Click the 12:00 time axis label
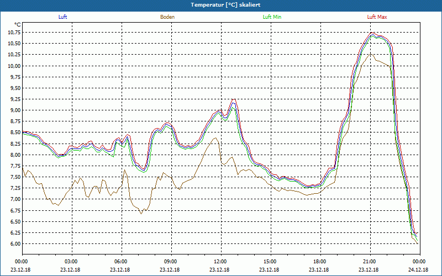 click(x=219, y=262)
